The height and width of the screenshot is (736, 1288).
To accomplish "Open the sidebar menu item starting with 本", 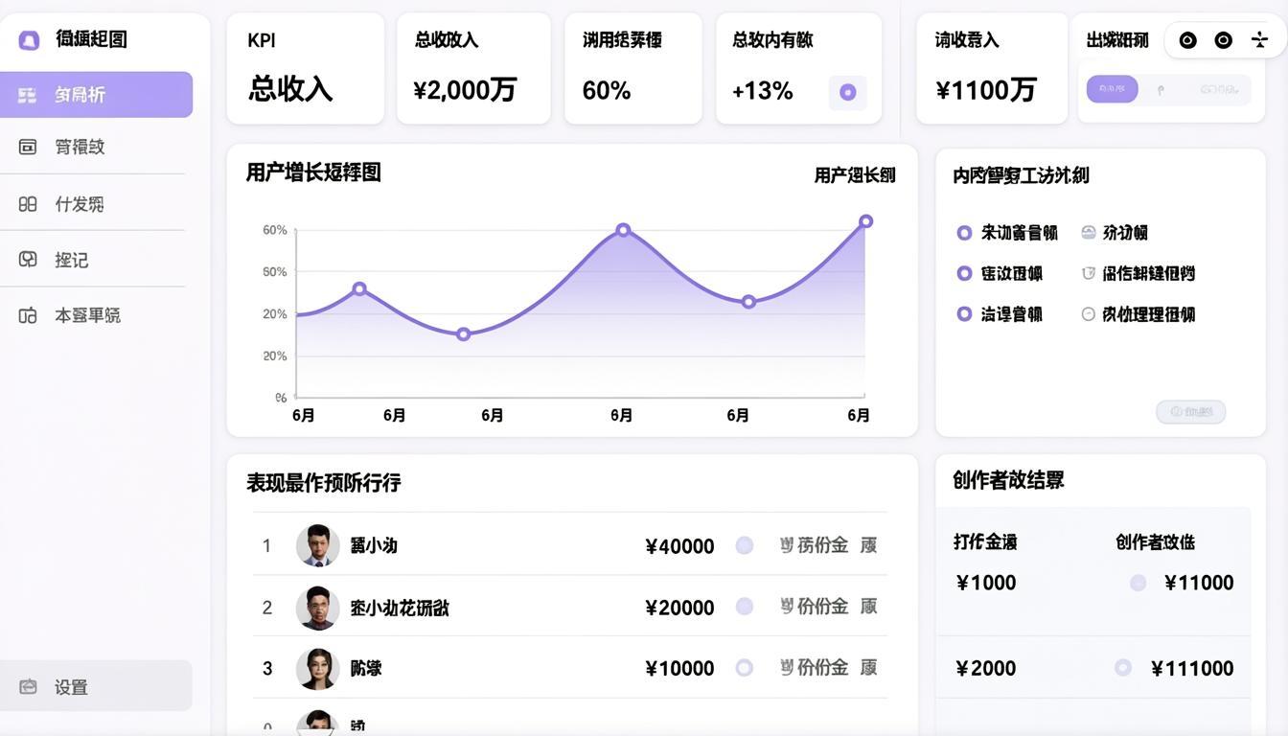I will pyautogui.click(x=92, y=315).
